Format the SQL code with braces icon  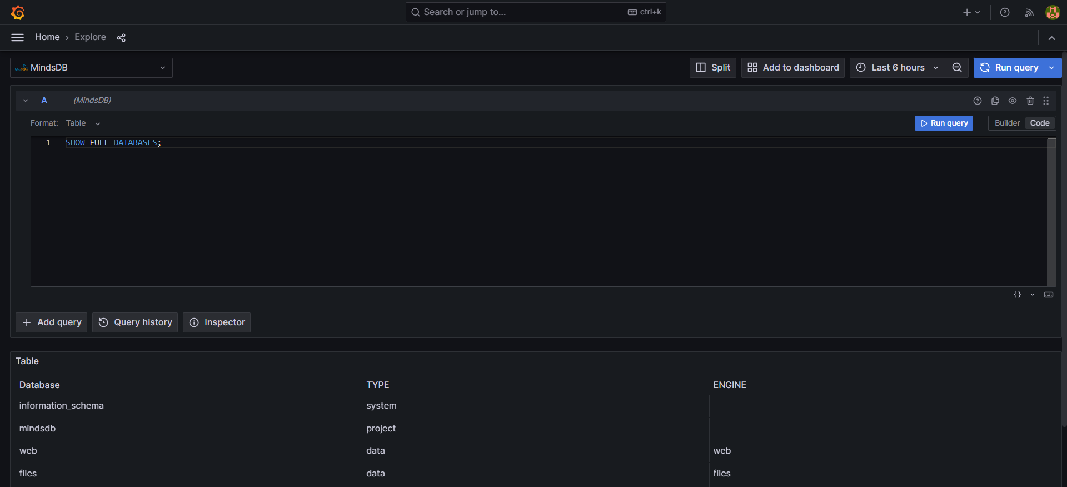(x=1017, y=295)
